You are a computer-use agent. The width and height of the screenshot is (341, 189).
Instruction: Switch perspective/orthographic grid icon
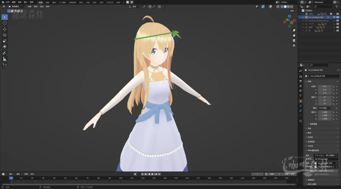coord(294,46)
